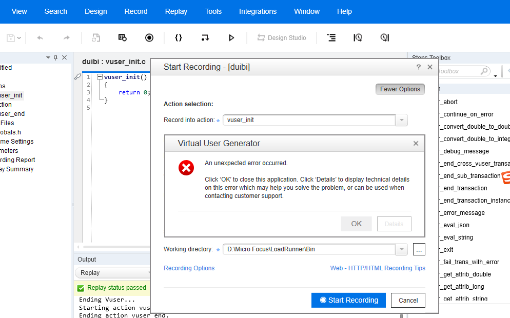Viewport: 510px width, 318px height.
Task: Open the Working directory dropdown arrow
Action: (402, 249)
